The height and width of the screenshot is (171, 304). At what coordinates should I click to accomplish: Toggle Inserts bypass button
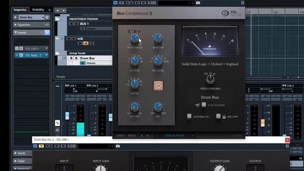click(47, 32)
